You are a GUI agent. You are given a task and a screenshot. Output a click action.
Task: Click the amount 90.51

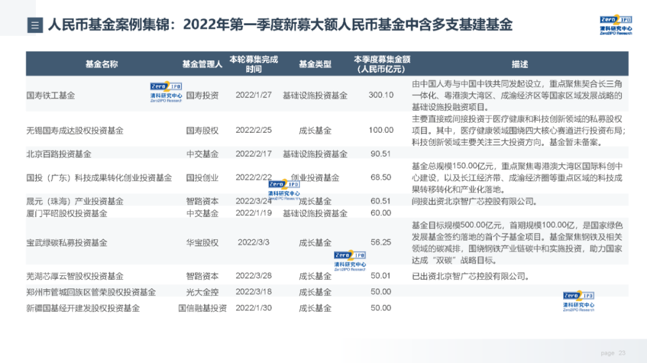380,154
